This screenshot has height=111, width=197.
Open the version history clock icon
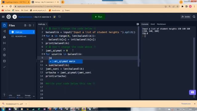click(59, 17)
